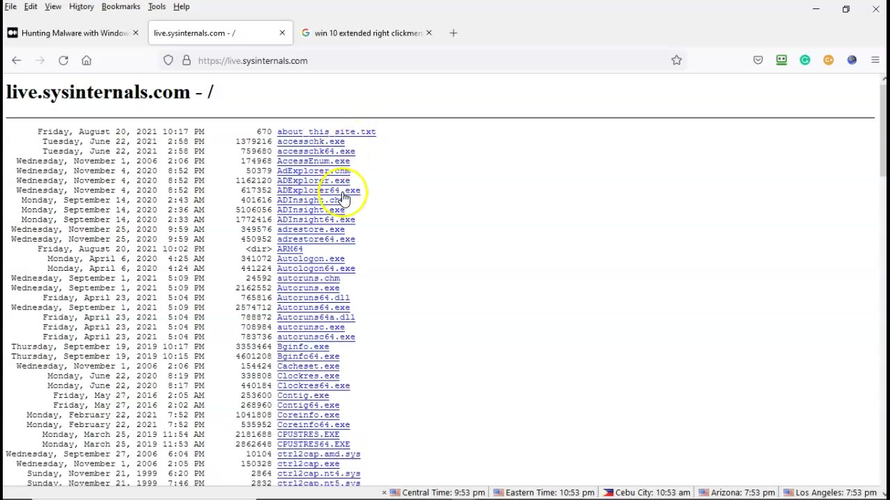The image size is (890, 500).
Task: Save page to Pocket
Action: point(758,60)
